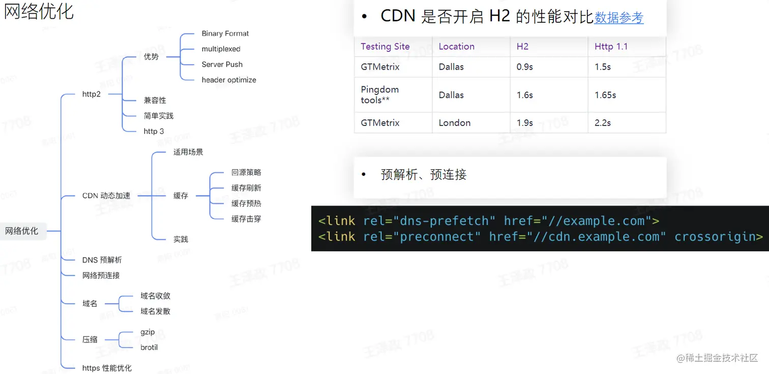Click the 缓存刷新 leaf
769x374 pixels.
[x=246, y=188]
